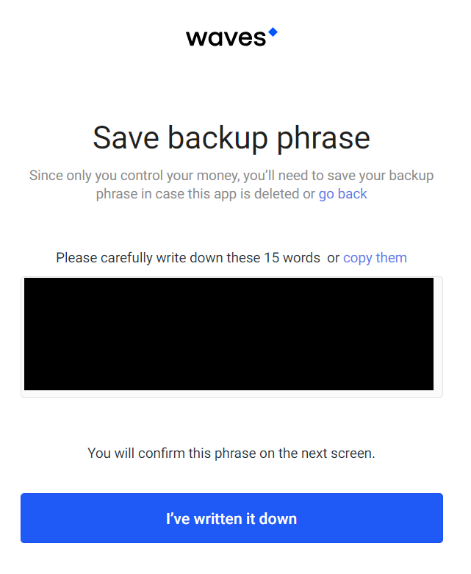Screen dimensions: 471x574
Task: Click the blue diamond icon in the Waves logo
Action: 273,32
